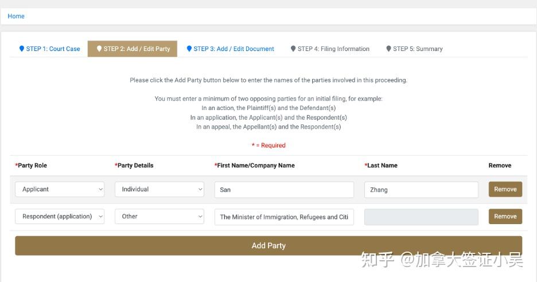This screenshot has height=282, width=537.
Task: Click the STEP 4 map pin icon
Action: tap(293, 49)
